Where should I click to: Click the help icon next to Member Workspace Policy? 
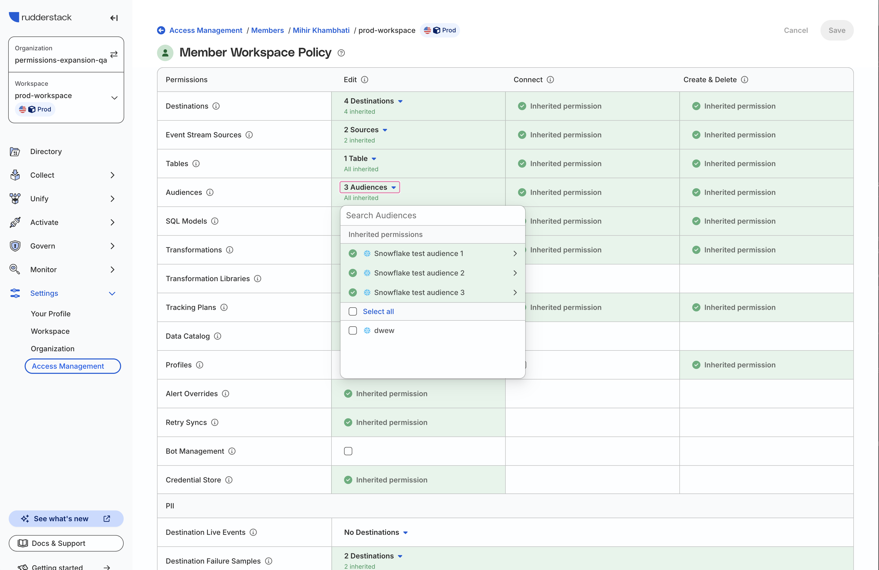point(341,53)
